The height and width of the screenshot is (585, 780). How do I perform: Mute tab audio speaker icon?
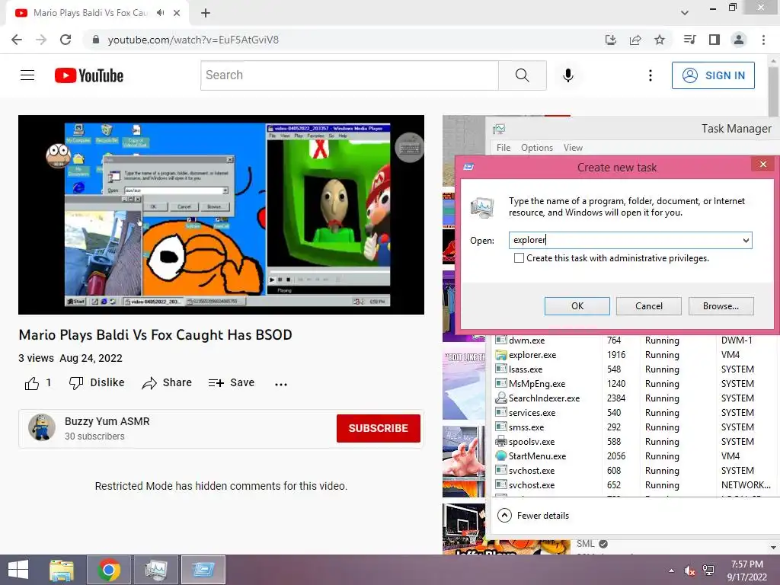point(160,13)
